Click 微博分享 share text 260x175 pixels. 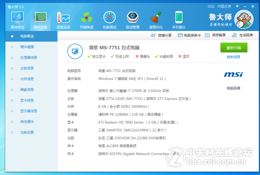click(x=165, y=35)
